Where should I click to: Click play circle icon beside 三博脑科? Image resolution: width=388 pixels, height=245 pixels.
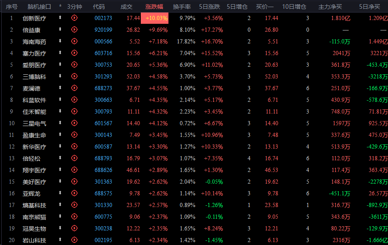tap(74, 76)
